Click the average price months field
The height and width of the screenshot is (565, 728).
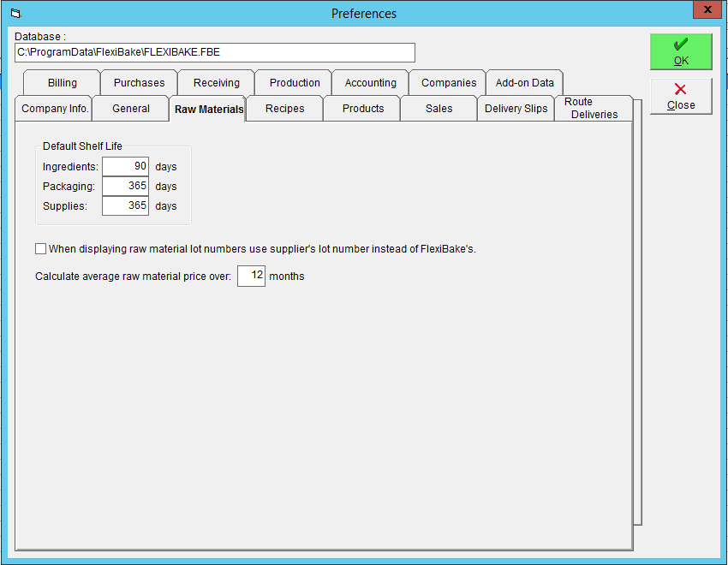tap(251, 276)
